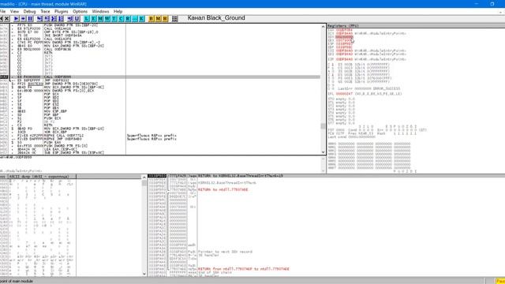Click the Close program X toolbar icon
The image size is (505, 284).
(6, 19)
